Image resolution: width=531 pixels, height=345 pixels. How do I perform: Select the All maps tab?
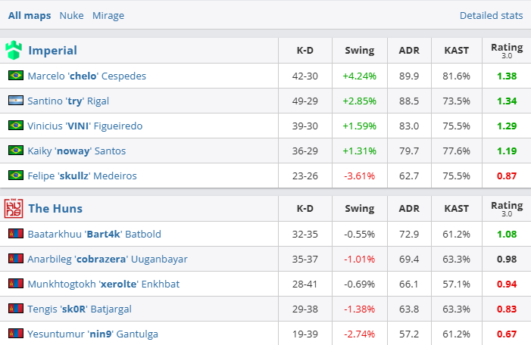(x=30, y=15)
